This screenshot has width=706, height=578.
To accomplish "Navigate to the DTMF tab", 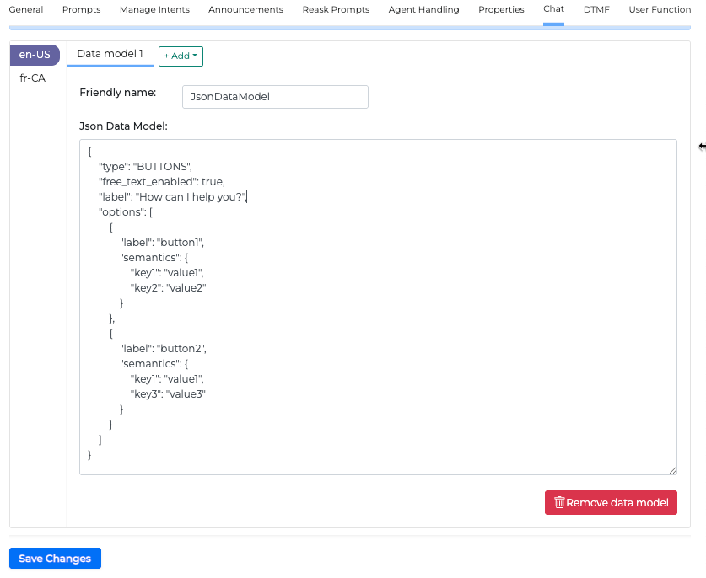I will pyautogui.click(x=596, y=10).
